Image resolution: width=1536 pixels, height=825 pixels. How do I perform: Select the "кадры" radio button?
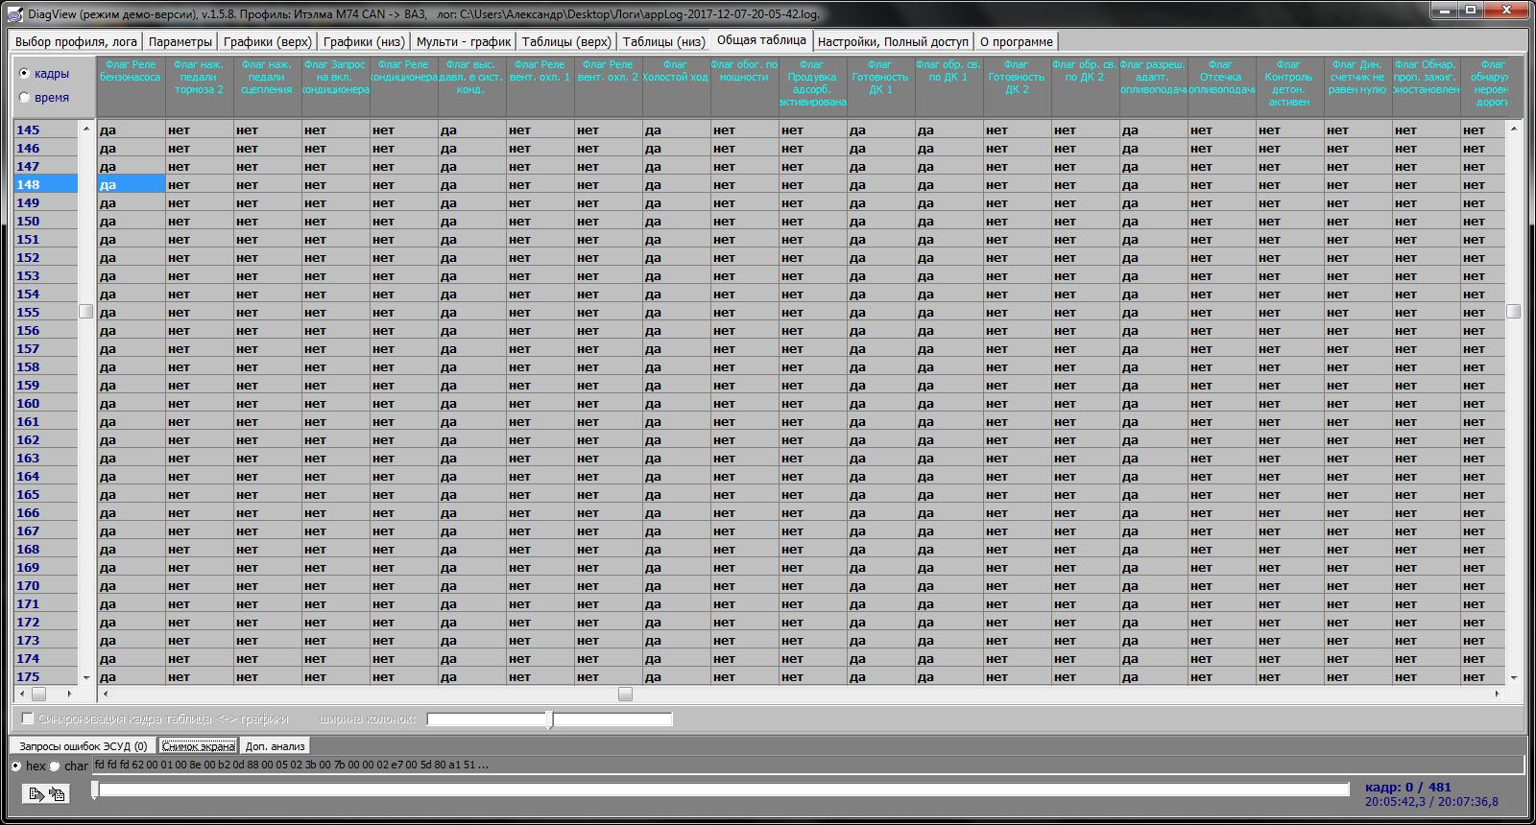pyautogui.click(x=25, y=73)
